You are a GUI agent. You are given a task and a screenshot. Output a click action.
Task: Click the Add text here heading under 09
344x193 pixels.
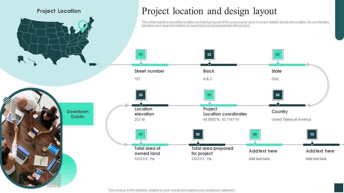[x=263, y=151]
